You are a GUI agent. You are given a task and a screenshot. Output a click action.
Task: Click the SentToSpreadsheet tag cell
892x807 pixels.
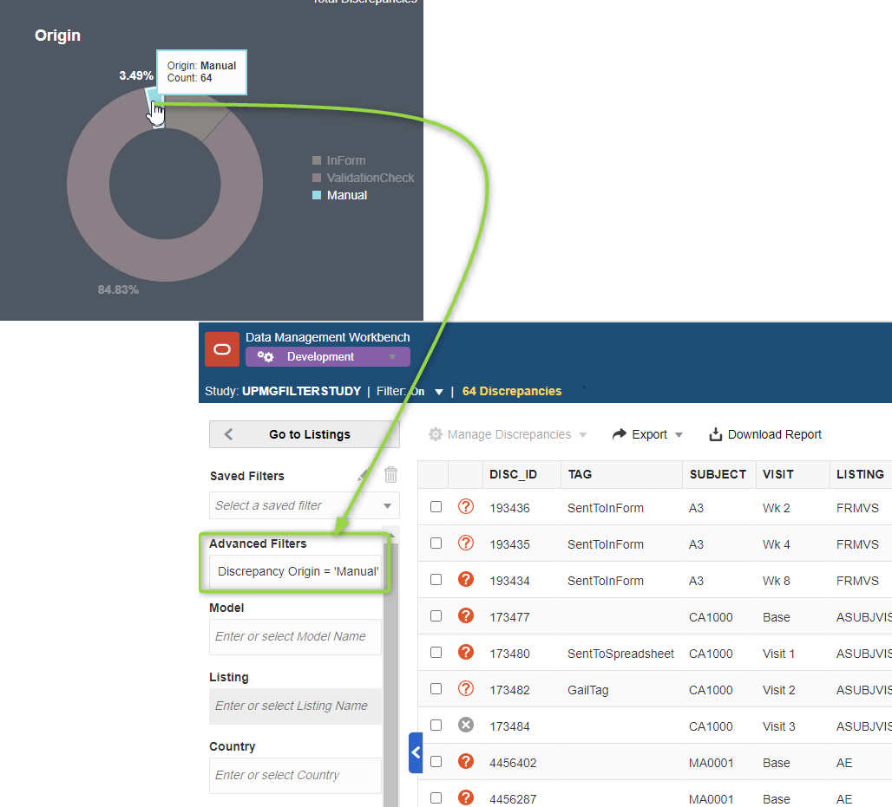620,654
